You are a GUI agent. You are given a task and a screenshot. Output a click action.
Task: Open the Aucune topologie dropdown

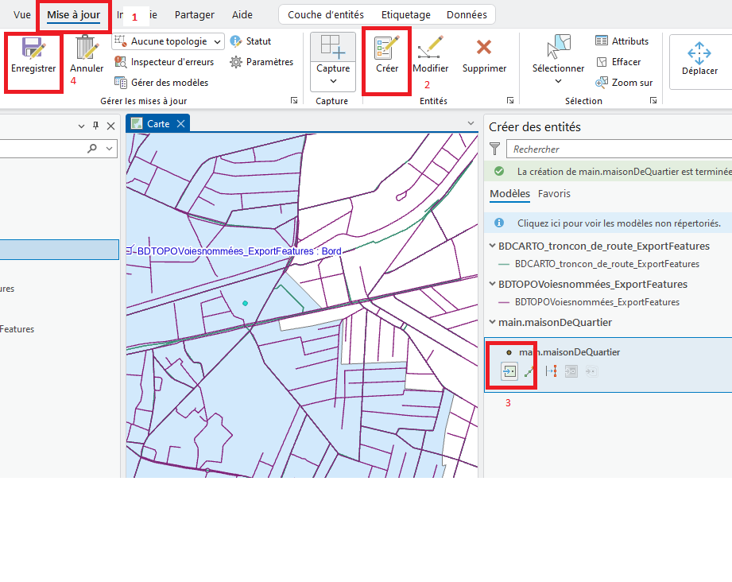pos(168,41)
